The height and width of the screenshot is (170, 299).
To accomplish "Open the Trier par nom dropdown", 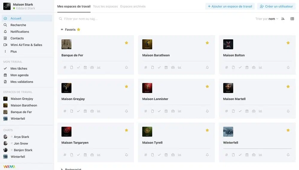I will [x=267, y=18].
